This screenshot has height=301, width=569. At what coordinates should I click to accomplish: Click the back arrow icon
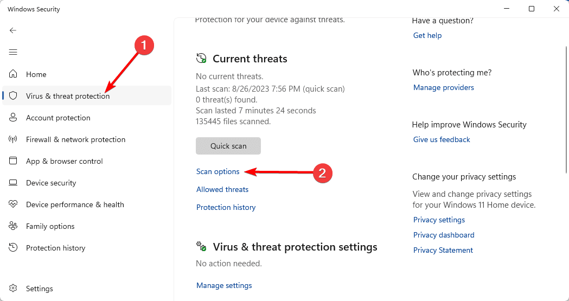click(x=13, y=30)
